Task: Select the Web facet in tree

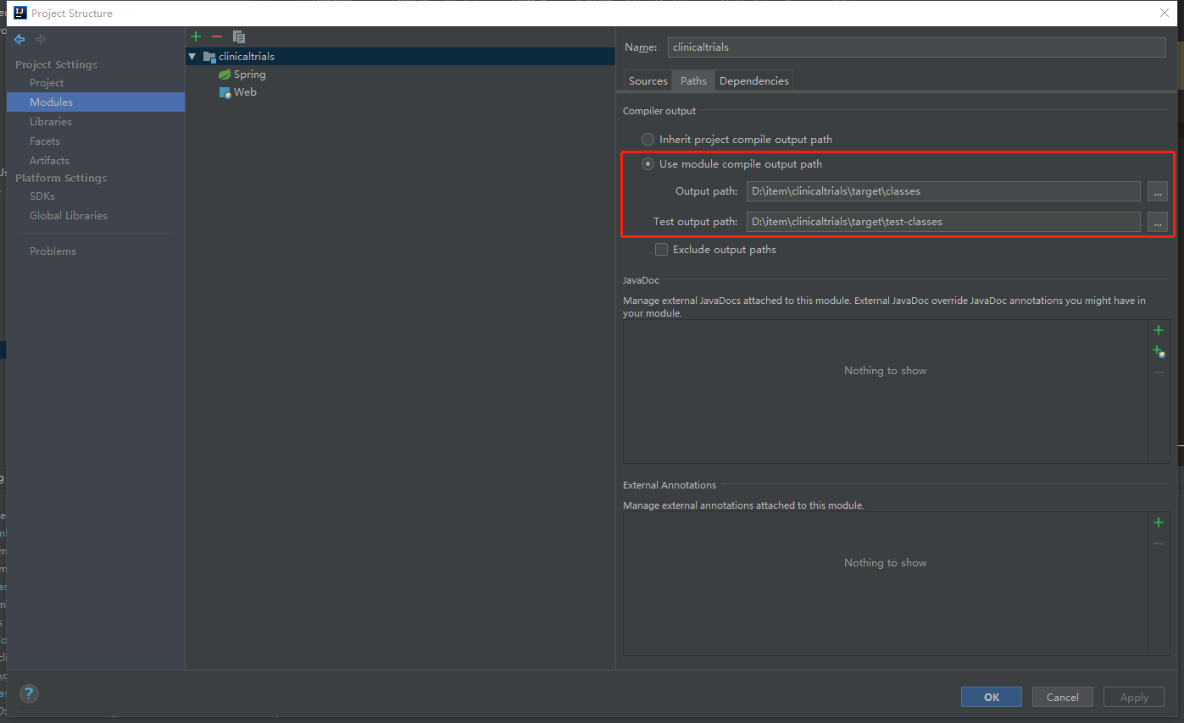Action: point(245,92)
